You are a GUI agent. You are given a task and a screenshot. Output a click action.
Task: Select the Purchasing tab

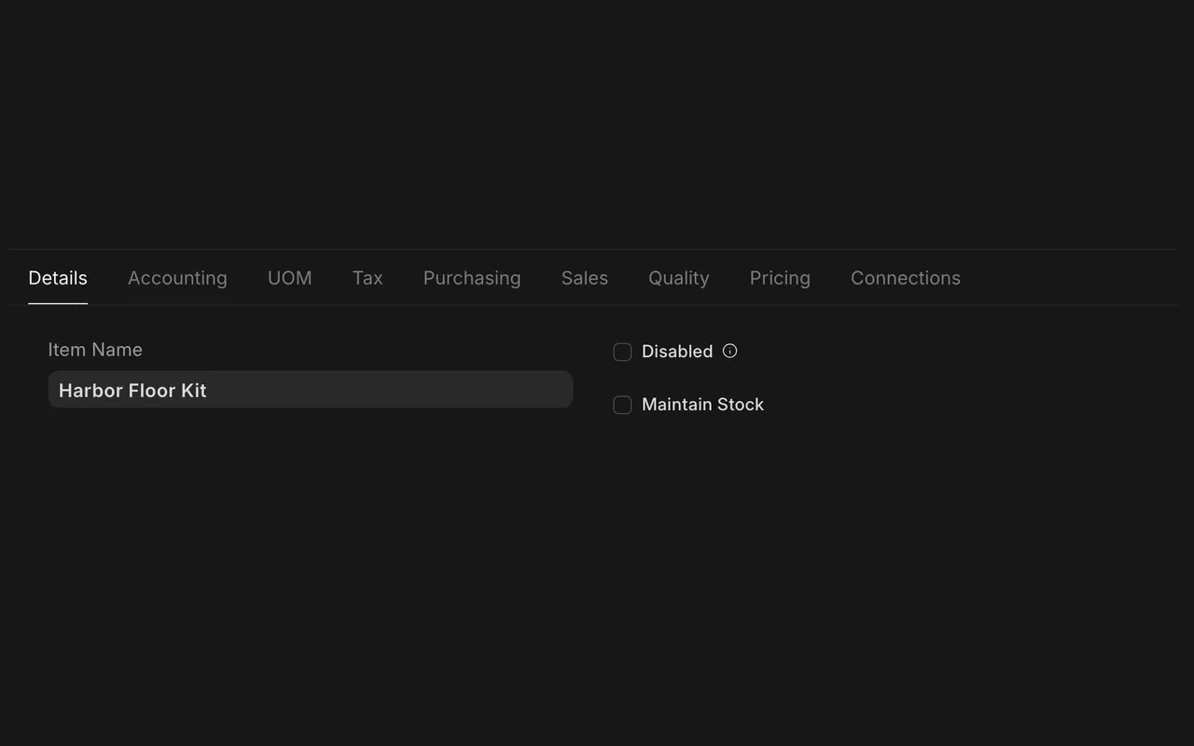[472, 278]
